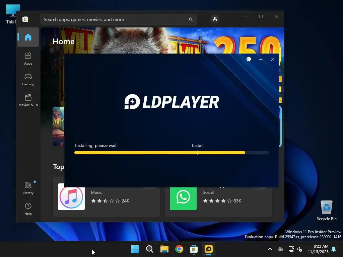Click the LDPlayer logo in installer
Viewport: 343px width, 257px height.
pyautogui.click(x=171, y=102)
